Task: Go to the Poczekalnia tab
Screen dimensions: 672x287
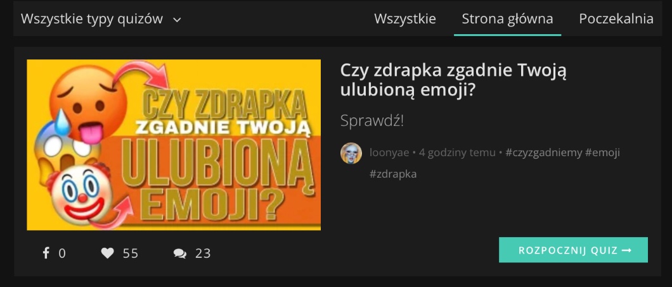Action: click(616, 19)
